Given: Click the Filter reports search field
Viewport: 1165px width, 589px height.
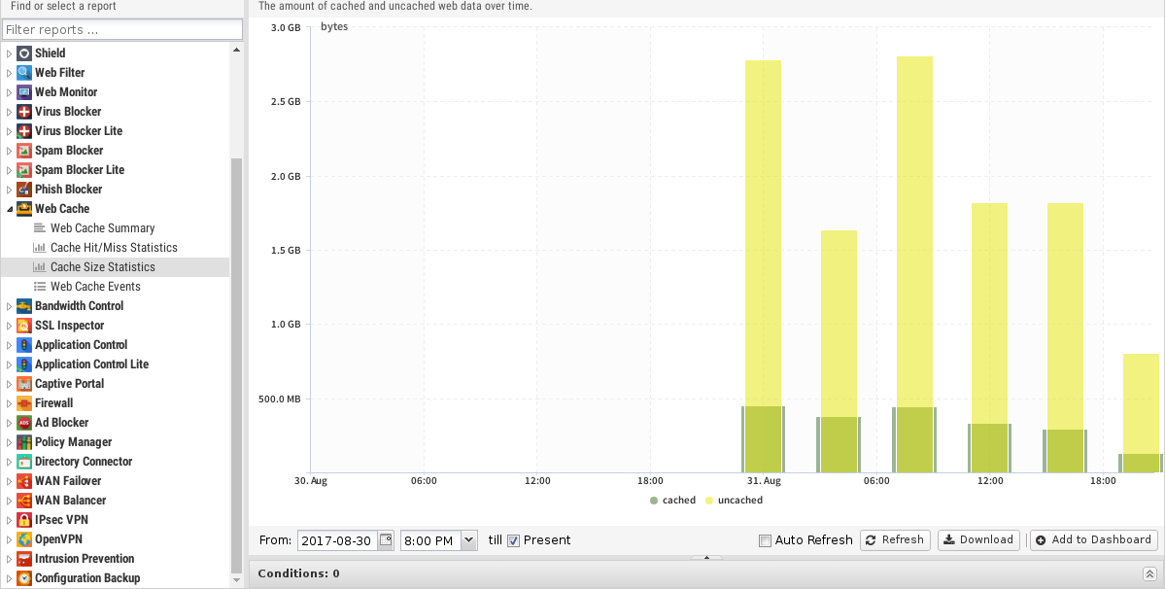Looking at the screenshot, I should click(122, 30).
